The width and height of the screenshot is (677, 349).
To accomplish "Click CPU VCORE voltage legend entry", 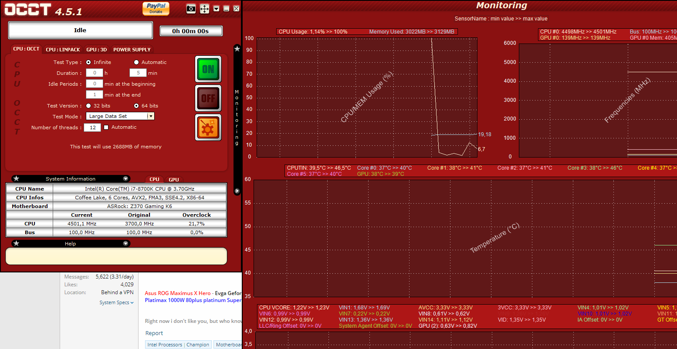I will [294, 308].
